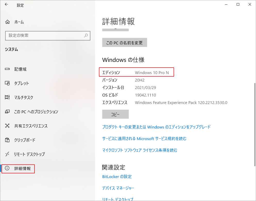Click the コピー button under Windows specifications
The image size is (256, 201).
(x=115, y=114)
